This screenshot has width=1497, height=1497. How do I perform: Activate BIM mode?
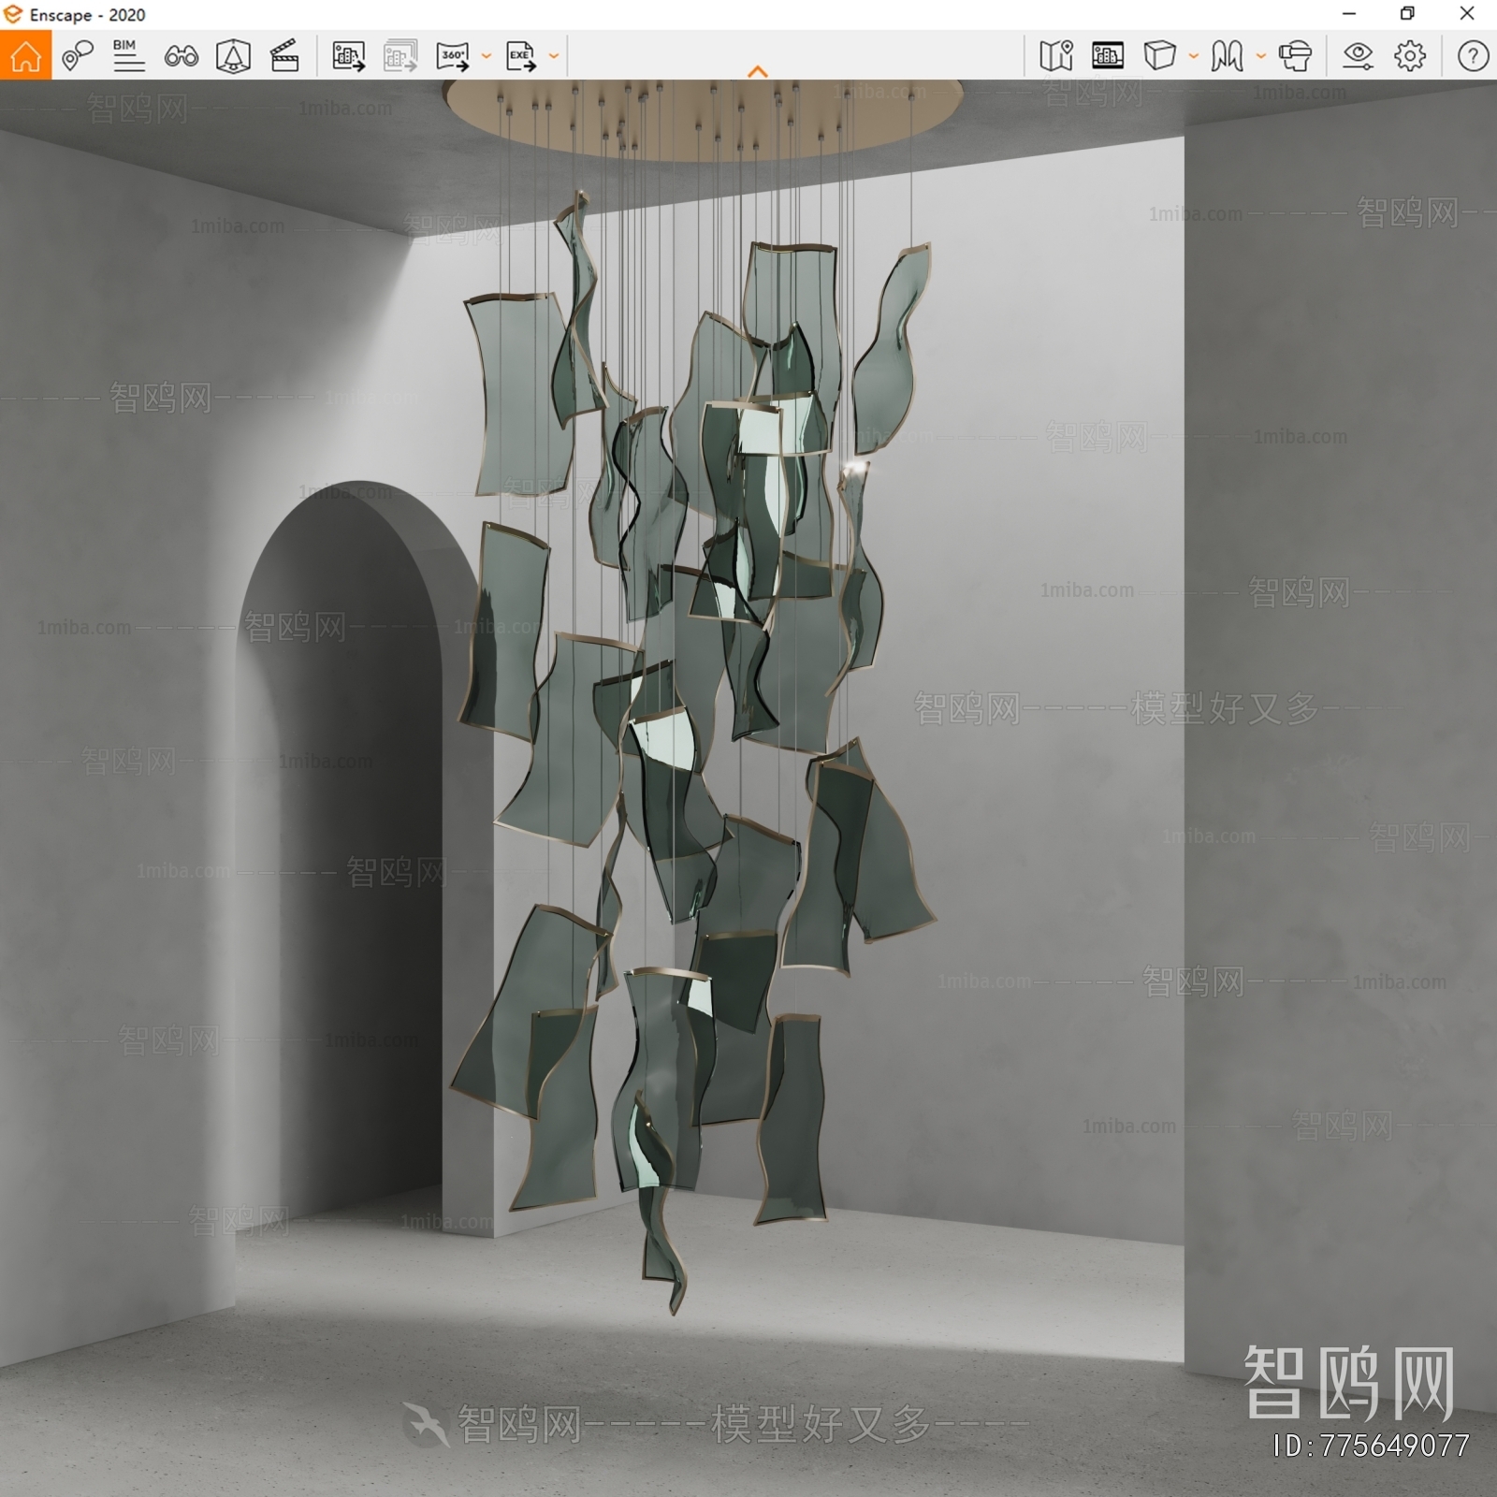pos(128,56)
